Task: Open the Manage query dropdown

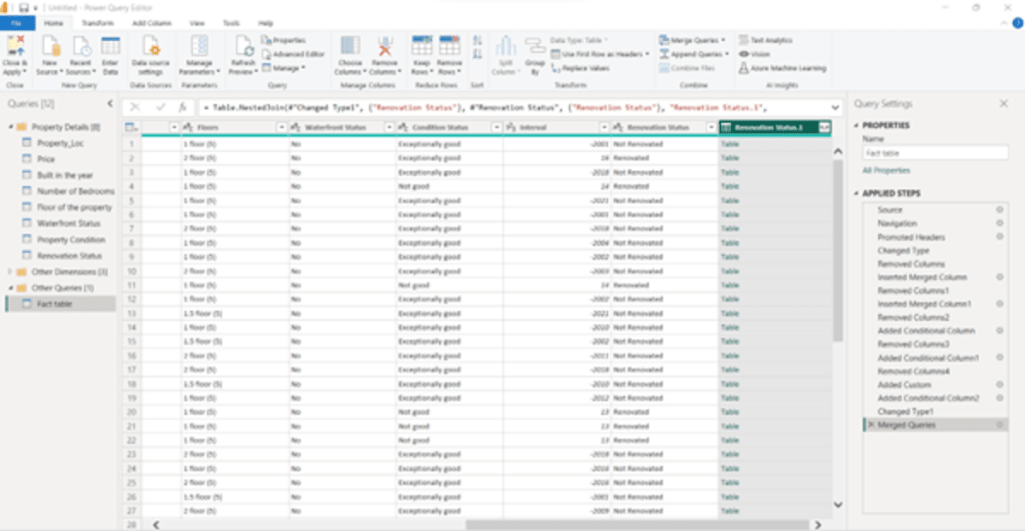Action: point(302,67)
